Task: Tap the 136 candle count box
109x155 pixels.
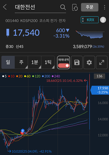Action: (x=99, y=76)
